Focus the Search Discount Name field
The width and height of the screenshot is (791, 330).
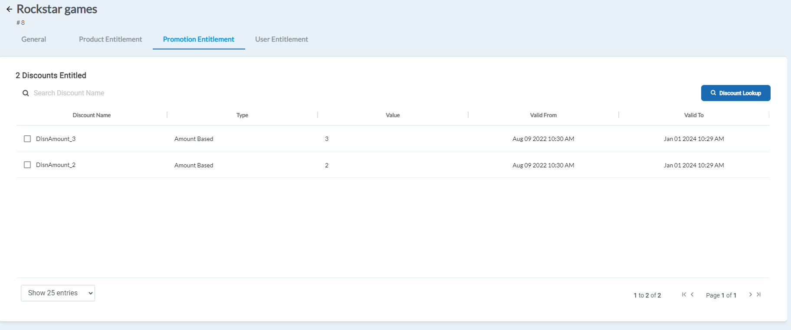(69, 93)
